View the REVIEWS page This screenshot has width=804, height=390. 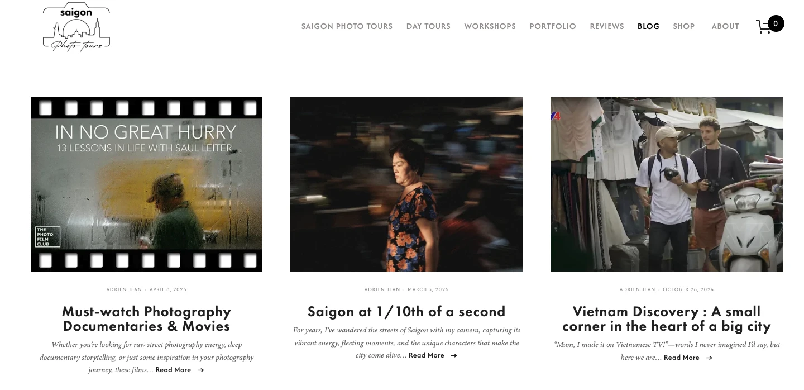(x=607, y=26)
